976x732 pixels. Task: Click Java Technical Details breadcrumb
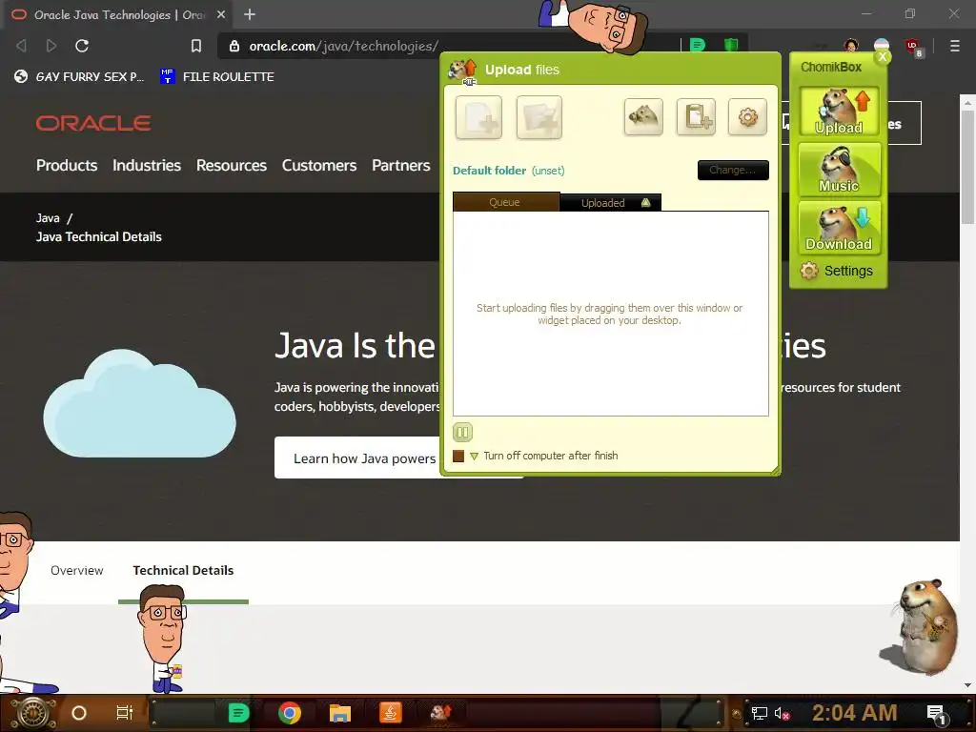(x=99, y=236)
